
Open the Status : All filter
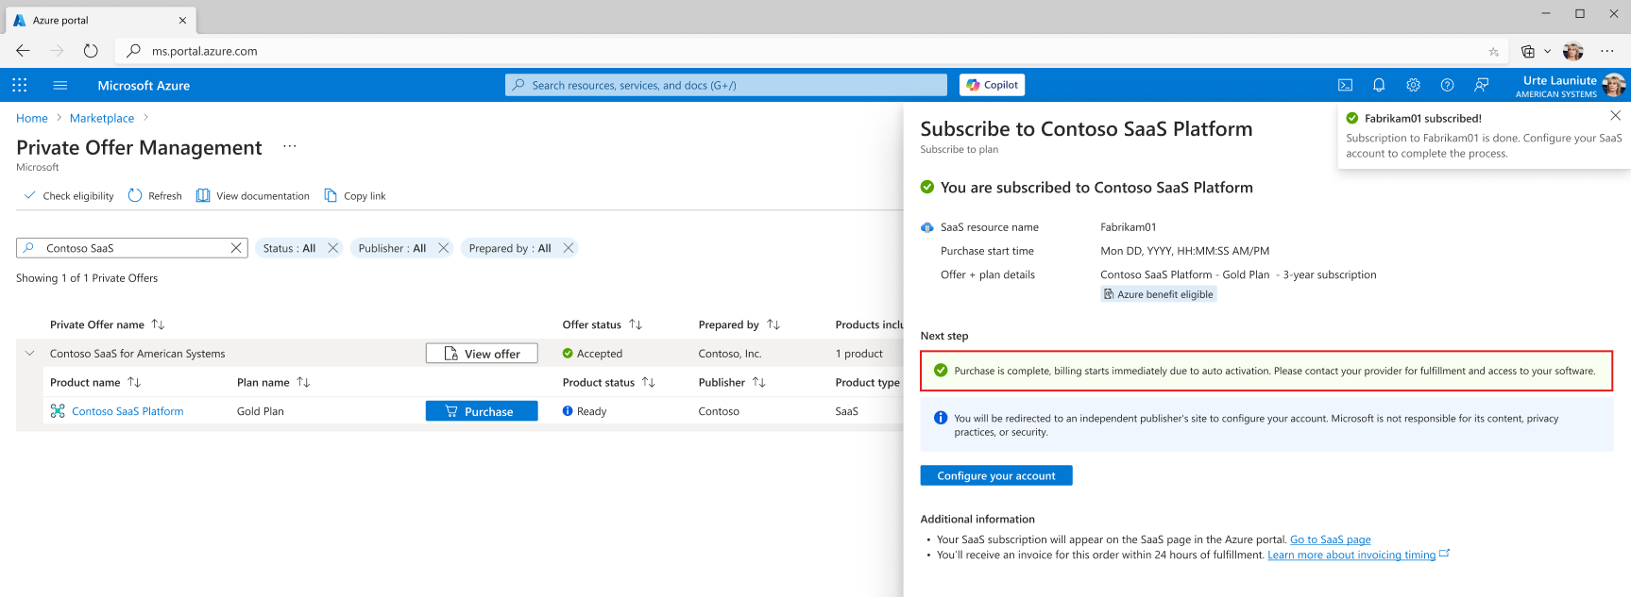(289, 248)
